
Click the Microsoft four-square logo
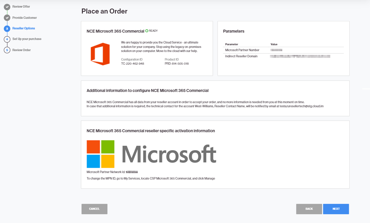click(x=100, y=154)
